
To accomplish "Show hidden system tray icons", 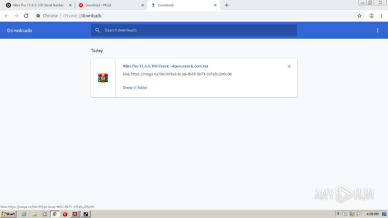I will (338, 214).
